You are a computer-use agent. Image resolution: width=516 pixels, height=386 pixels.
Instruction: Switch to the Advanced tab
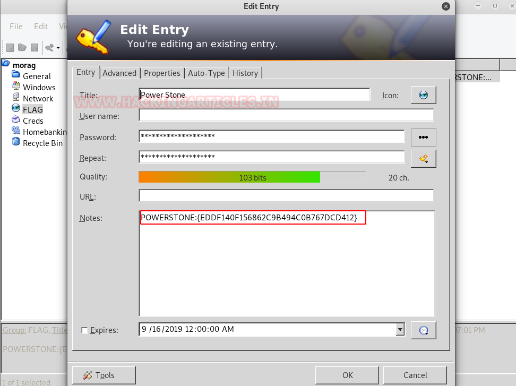[x=119, y=73]
